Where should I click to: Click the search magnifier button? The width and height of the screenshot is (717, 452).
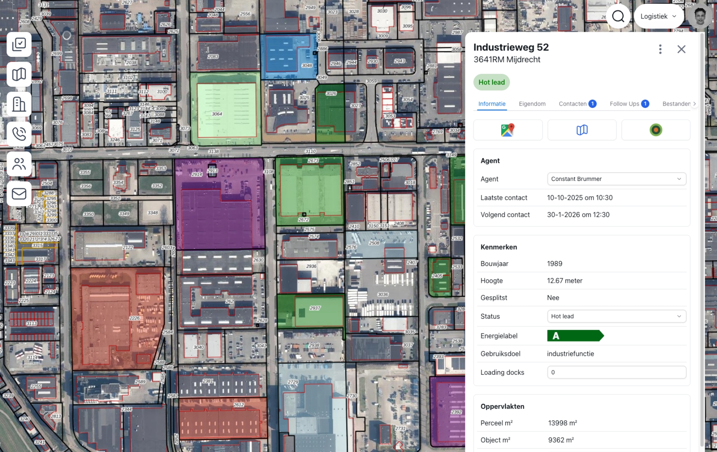click(618, 16)
